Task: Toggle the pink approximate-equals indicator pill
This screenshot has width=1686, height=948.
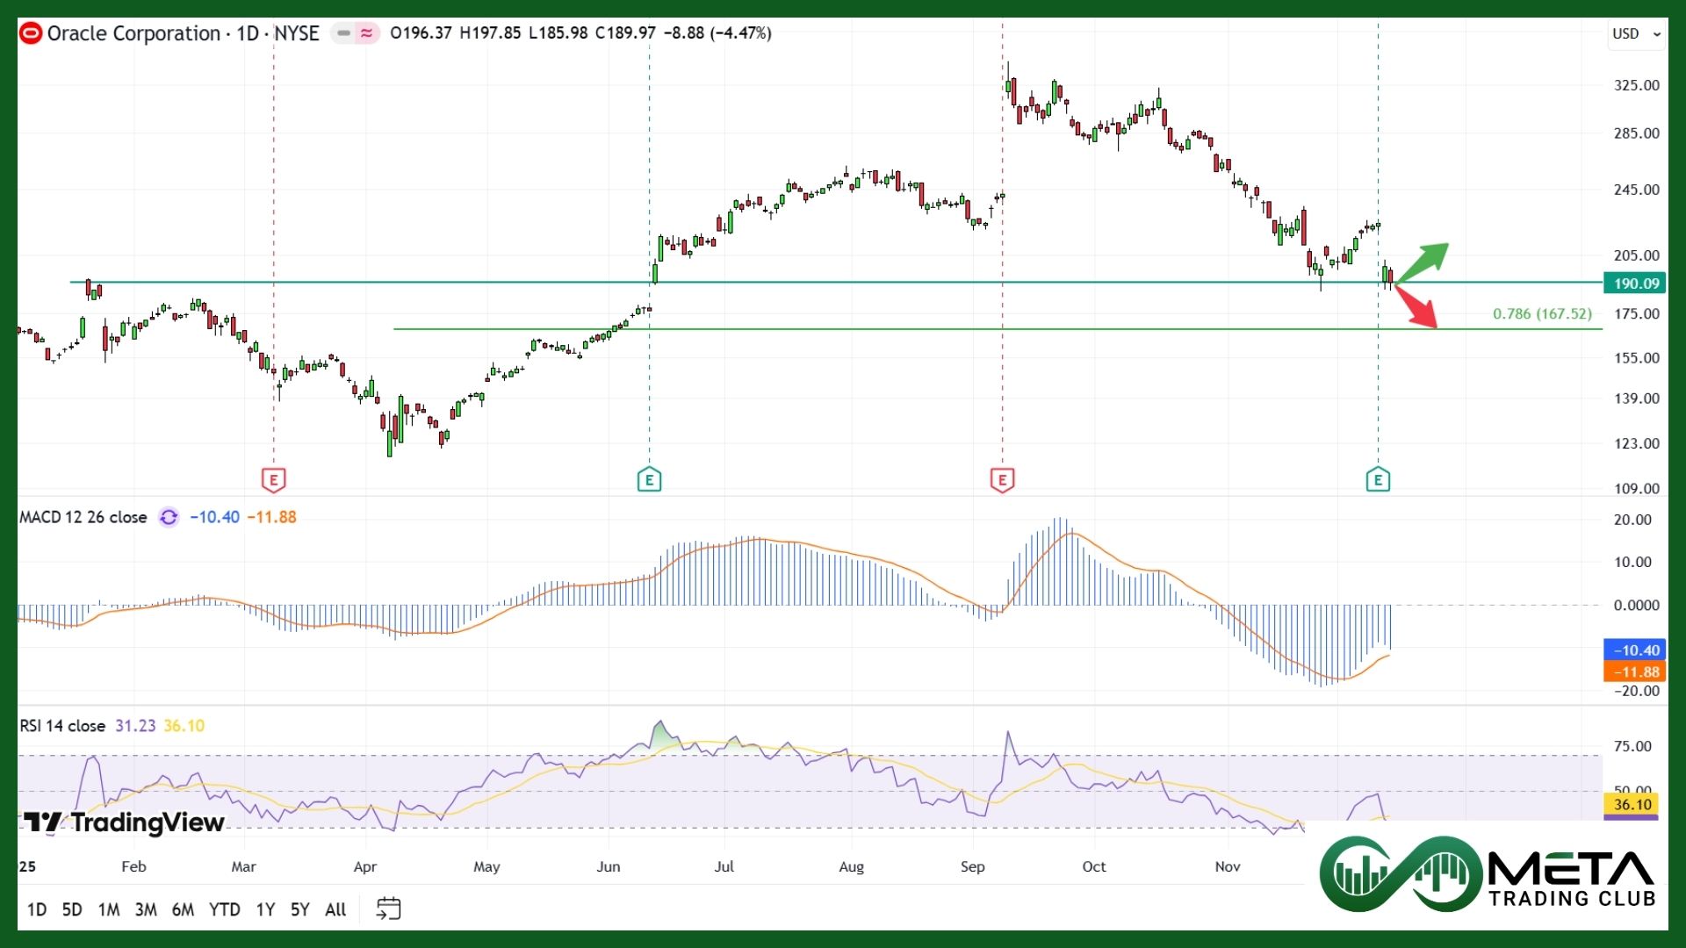Action: (367, 33)
